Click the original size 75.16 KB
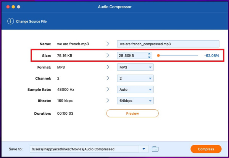Image resolution: width=229 pixels, height=158 pixels. 65,56
